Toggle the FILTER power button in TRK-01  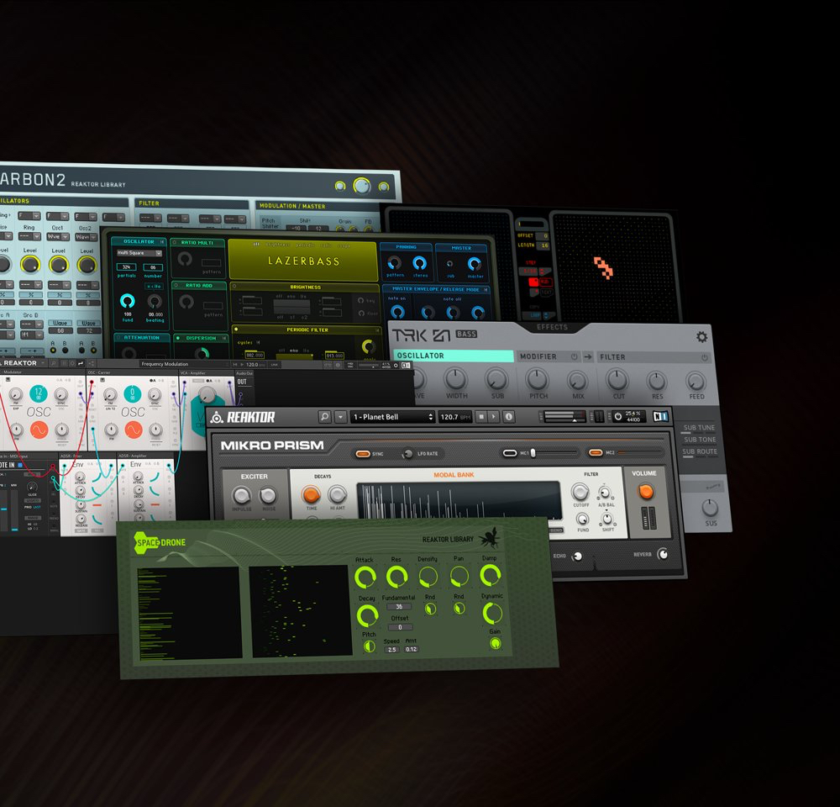(705, 357)
